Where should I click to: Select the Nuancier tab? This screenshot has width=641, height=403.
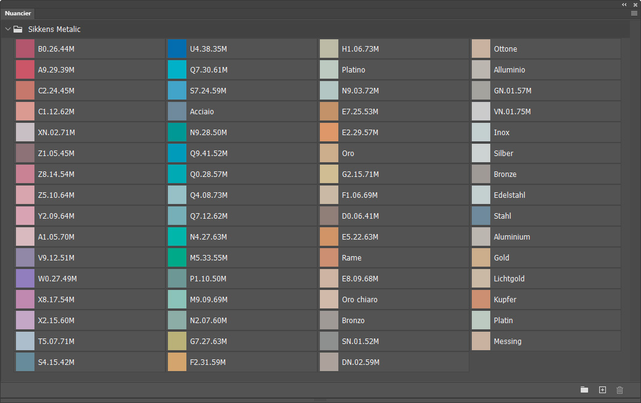tap(18, 13)
